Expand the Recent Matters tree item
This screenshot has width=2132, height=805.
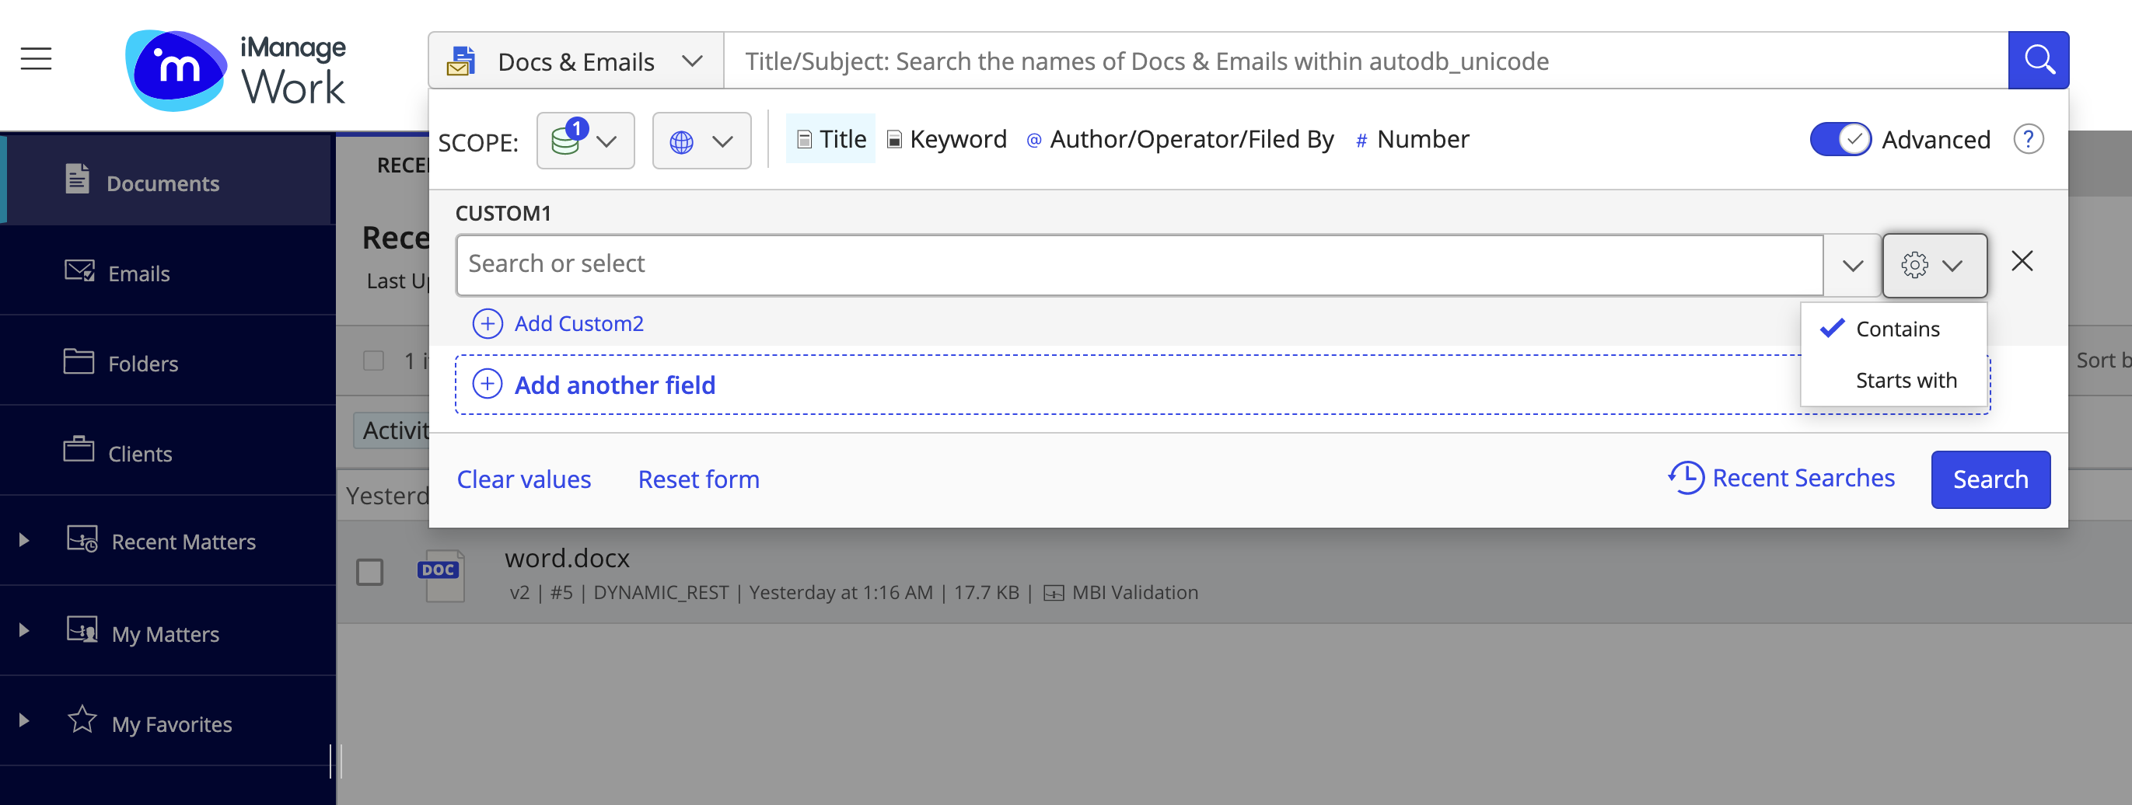click(22, 540)
